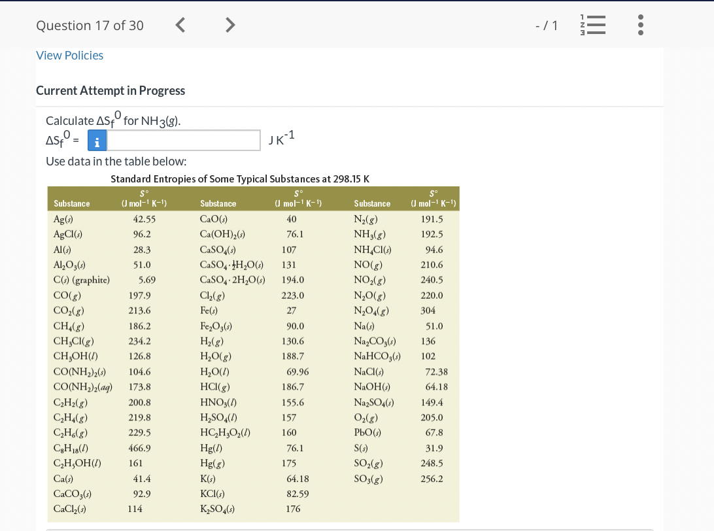Click the "Question 17 of 30" label
This screenshot has height=531, width=714.
90,26
